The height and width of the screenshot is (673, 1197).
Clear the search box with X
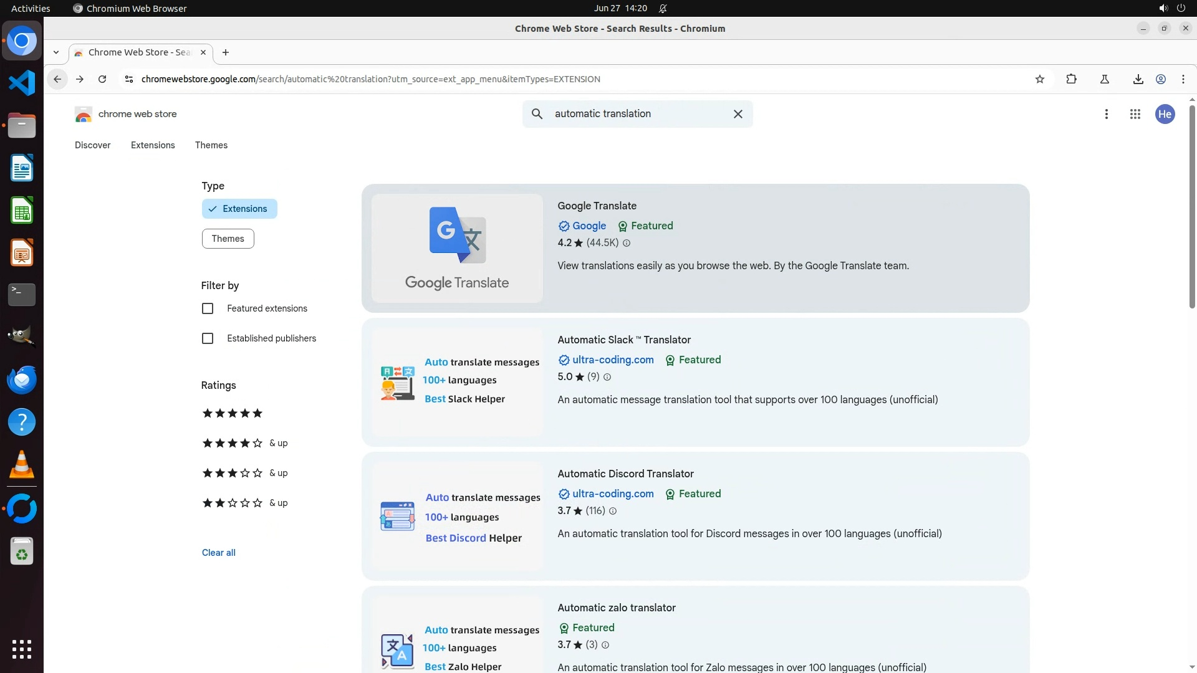pyautogui.click(x=738, y=114)
